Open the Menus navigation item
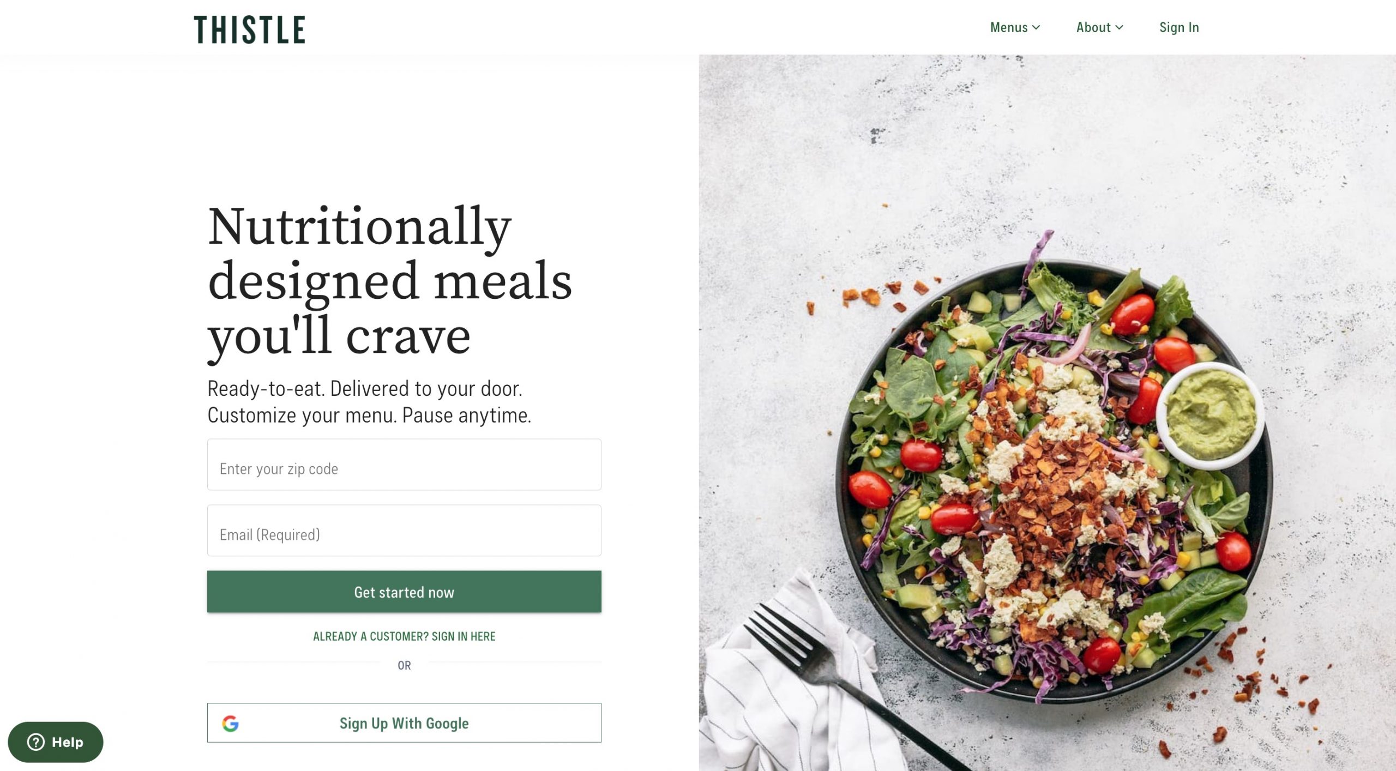The image size is (1396, 771). (1015, 27)
